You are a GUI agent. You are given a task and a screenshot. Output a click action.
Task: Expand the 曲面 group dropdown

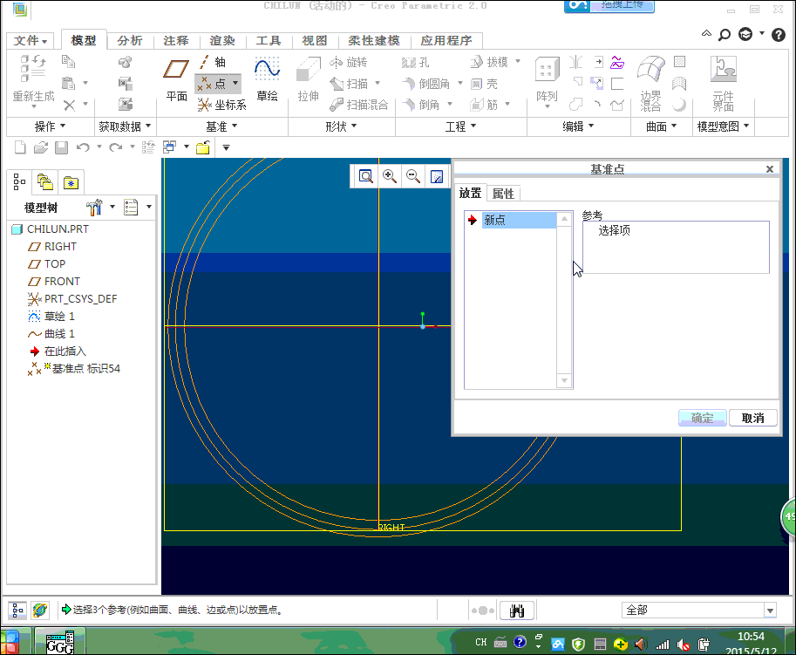click(x=661, y=126)
